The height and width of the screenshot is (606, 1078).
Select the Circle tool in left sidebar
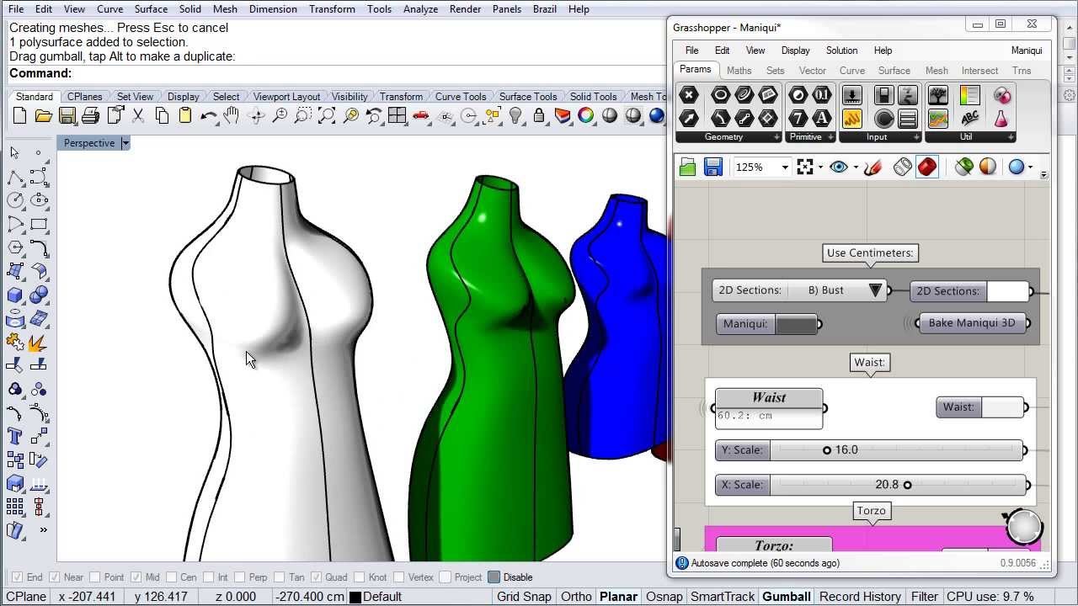(x=14, y=199)
